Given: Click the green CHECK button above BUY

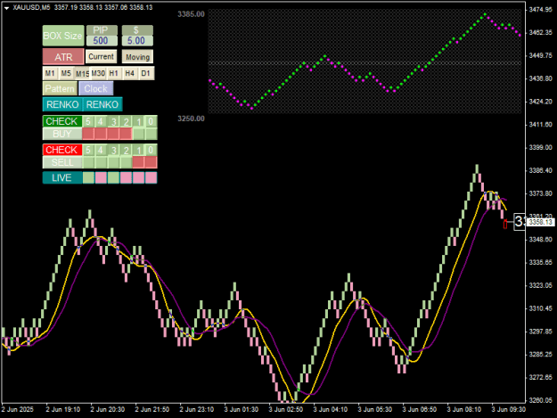Looking at the screenshot, I should coord(62,121).
